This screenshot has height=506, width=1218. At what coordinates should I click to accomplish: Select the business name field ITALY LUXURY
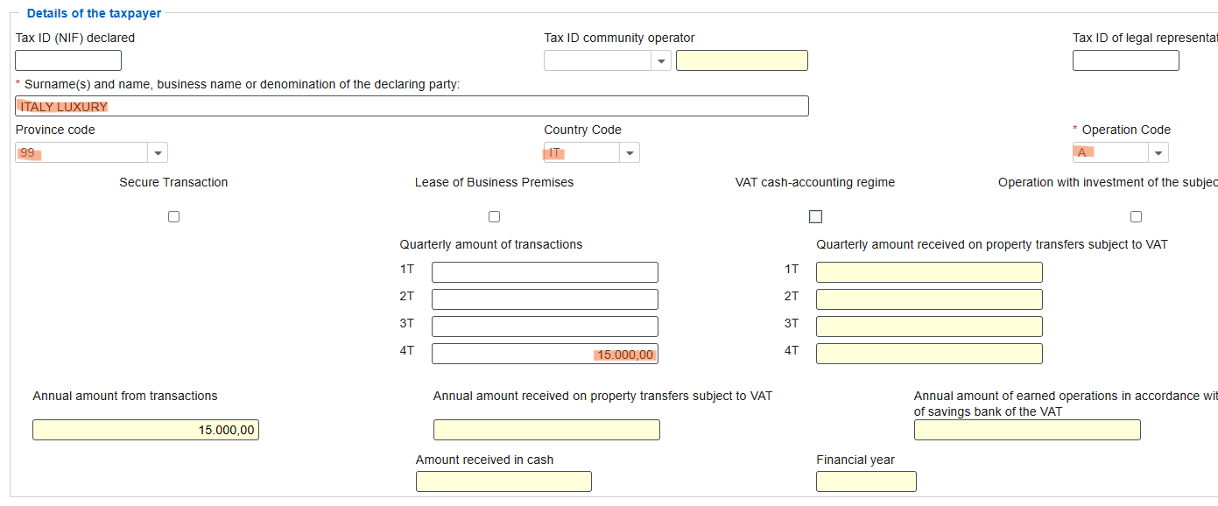click(x=412, y=106)
